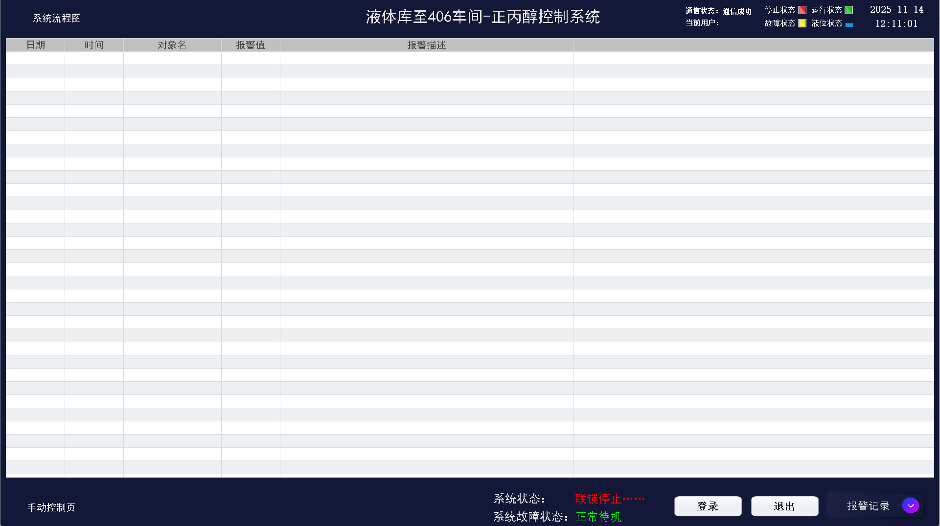Viewport: 940px width, 526px height.
Task: Click the red 停止状态 status indicator
Action: pos(802,10)
